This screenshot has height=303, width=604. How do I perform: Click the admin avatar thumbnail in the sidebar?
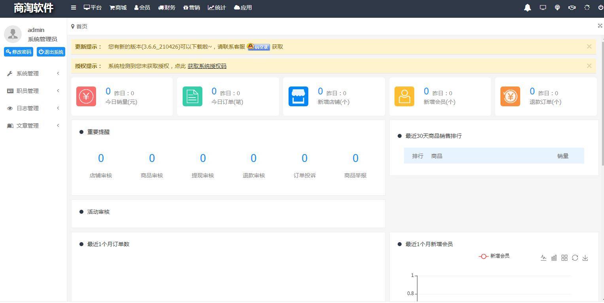(13, 34)
